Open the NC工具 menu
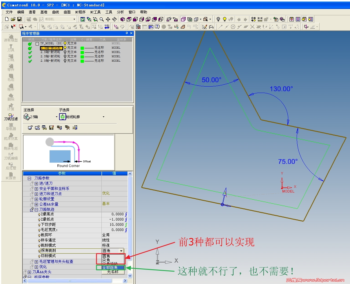350x284 pixels. [x=95, y=12]
